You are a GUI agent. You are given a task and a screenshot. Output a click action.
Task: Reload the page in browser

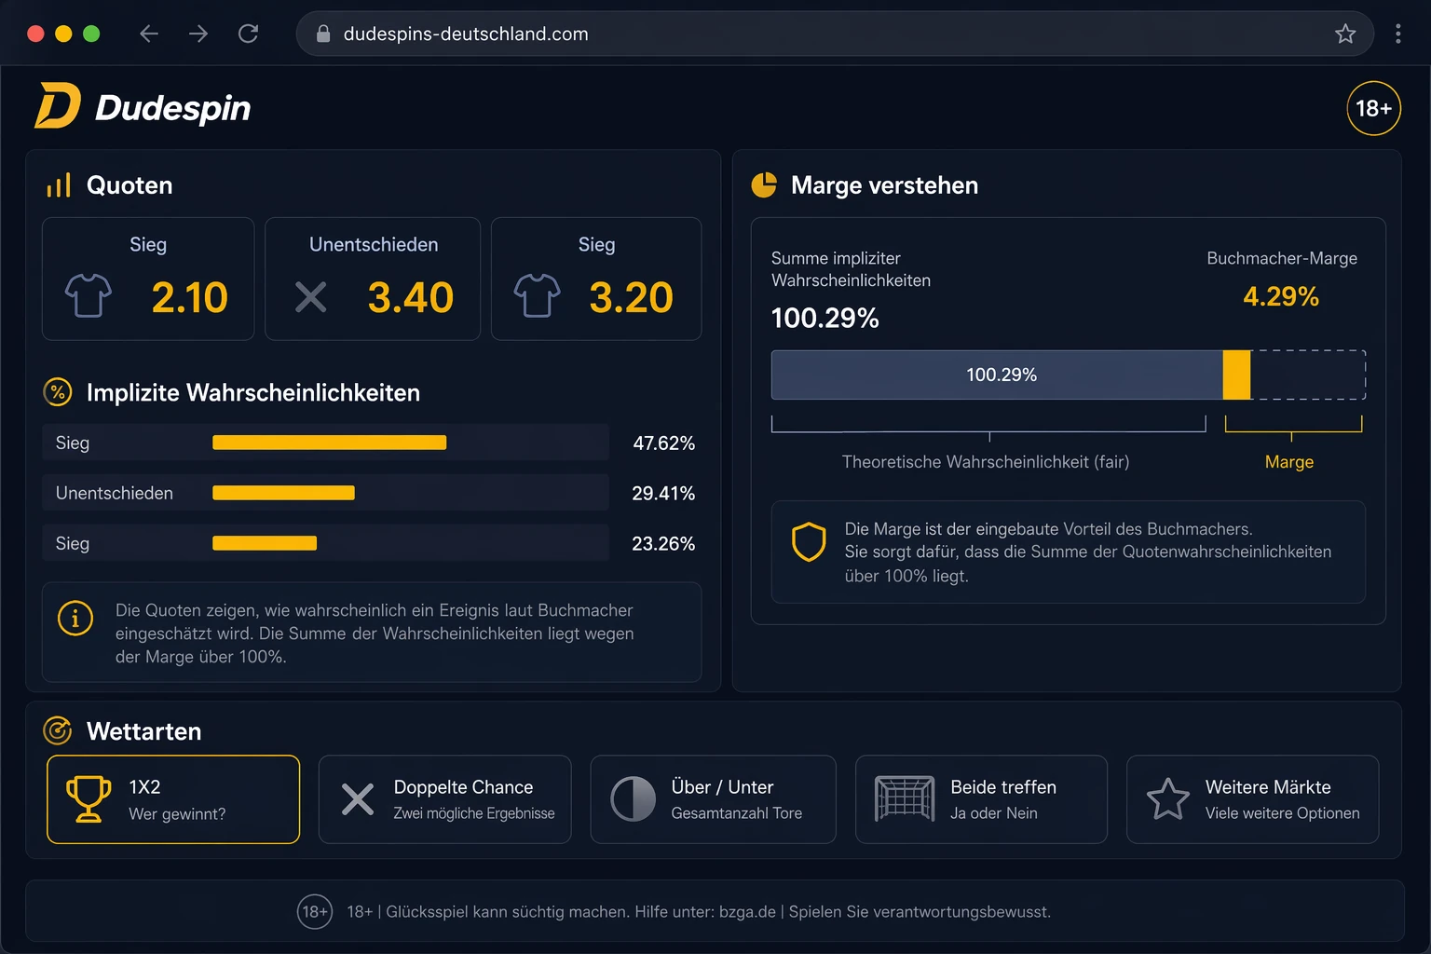pyautogui.click(x=248, y=34)
